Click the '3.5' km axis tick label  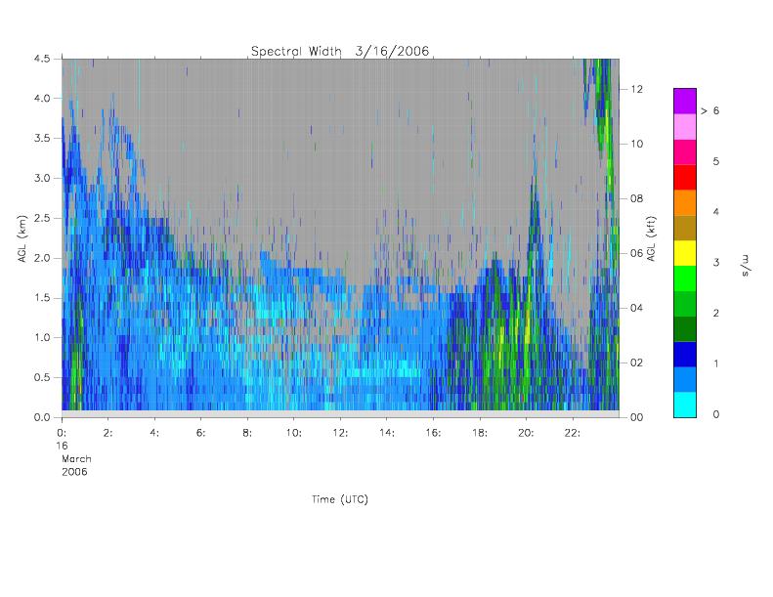42,138
